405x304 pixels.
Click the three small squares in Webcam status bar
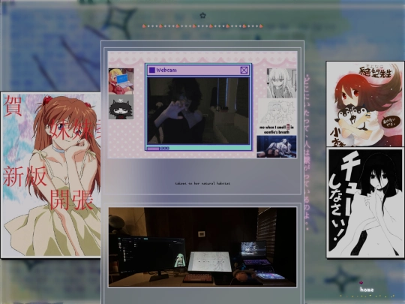pos(165,148)
